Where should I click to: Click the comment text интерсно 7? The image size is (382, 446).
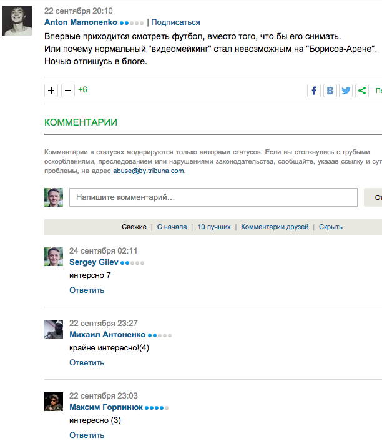pyautogui.click(x=90, y=275)
